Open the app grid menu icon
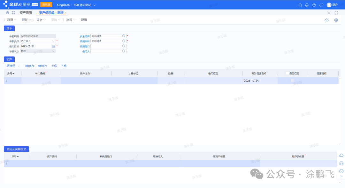 tap(13, 13)
